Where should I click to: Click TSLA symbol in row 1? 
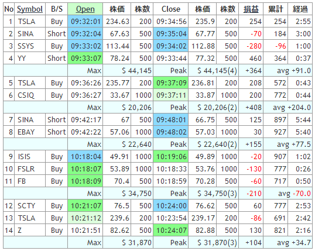tap(26, 22)
